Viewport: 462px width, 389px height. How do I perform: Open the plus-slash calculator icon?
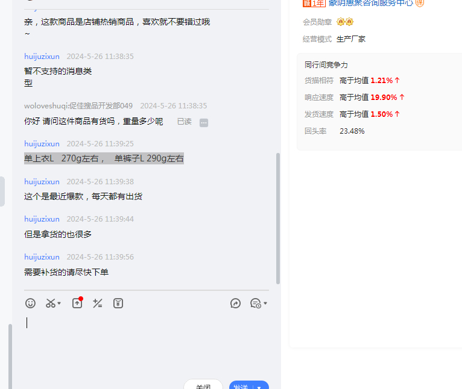tap(98, 303)
